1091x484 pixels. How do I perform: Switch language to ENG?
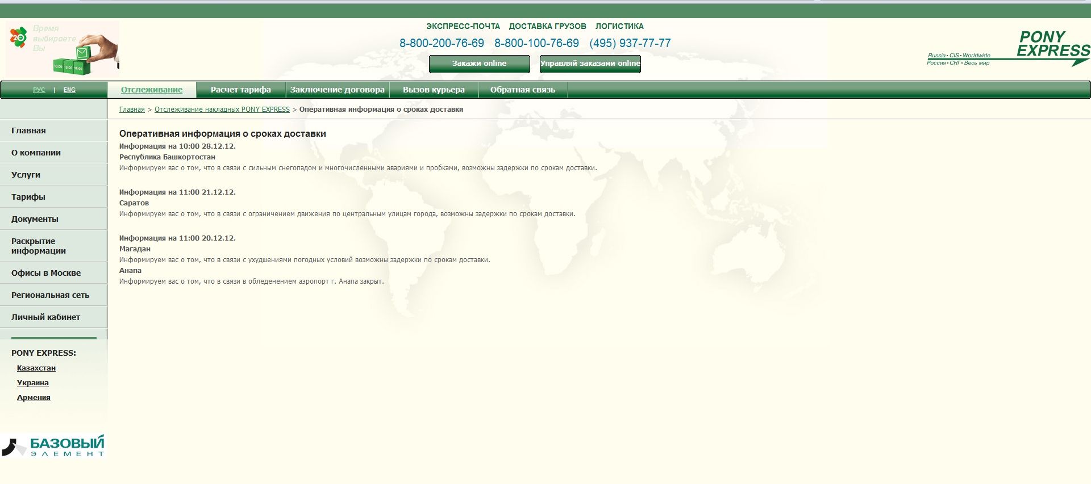click(69, 90)
